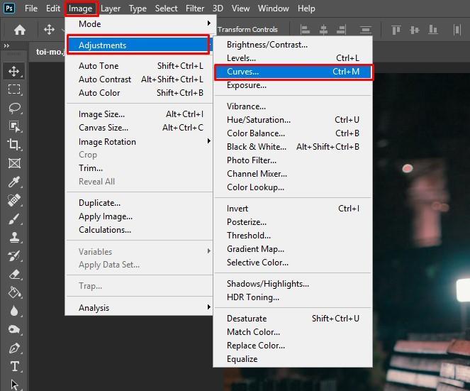
Task: Select the Eraser tool
Action: point(14,274)
